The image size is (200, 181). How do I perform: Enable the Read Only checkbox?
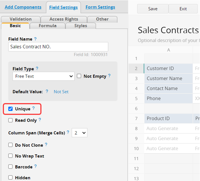[10, 120]
